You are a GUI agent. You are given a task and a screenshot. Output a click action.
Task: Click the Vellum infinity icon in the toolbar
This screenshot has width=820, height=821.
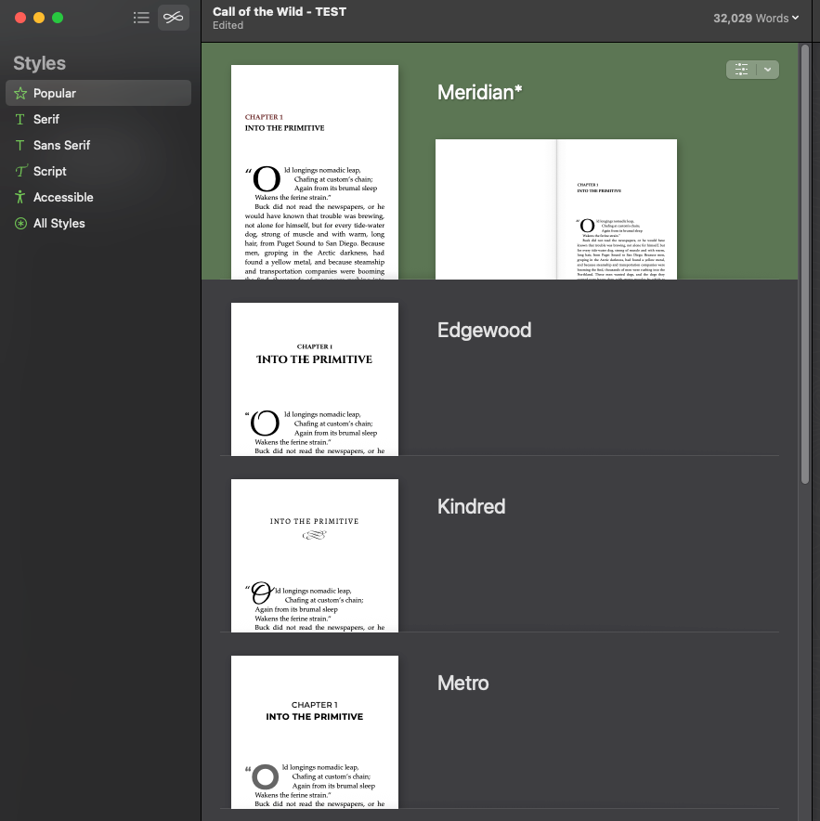coord(173,17)
